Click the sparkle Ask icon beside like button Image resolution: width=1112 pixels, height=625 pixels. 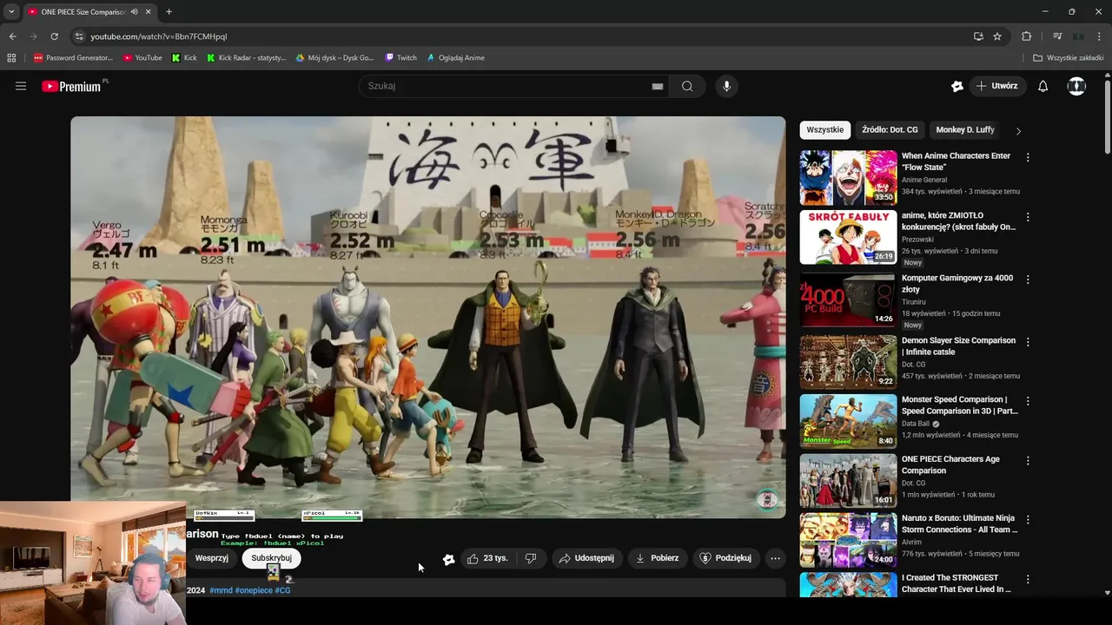[x=448, y=559]
